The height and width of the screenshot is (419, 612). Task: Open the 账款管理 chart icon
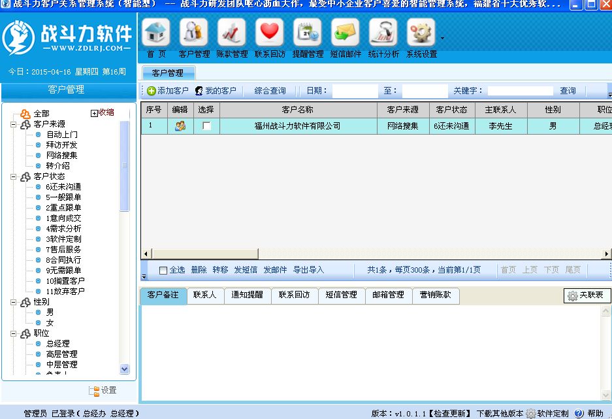231,32
